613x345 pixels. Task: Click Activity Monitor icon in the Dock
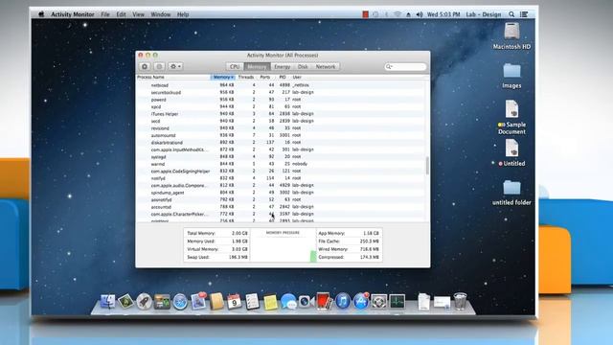(397, 302)
